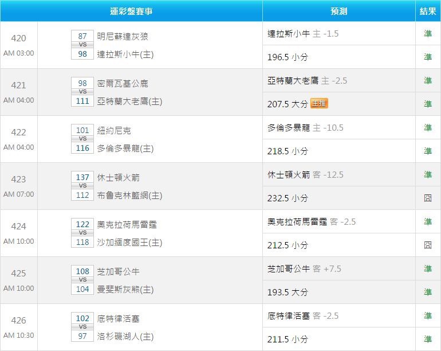Click the vs label in game 426
Screen dimensions: 441x351
pyautogui.click(x=82, y=327)
